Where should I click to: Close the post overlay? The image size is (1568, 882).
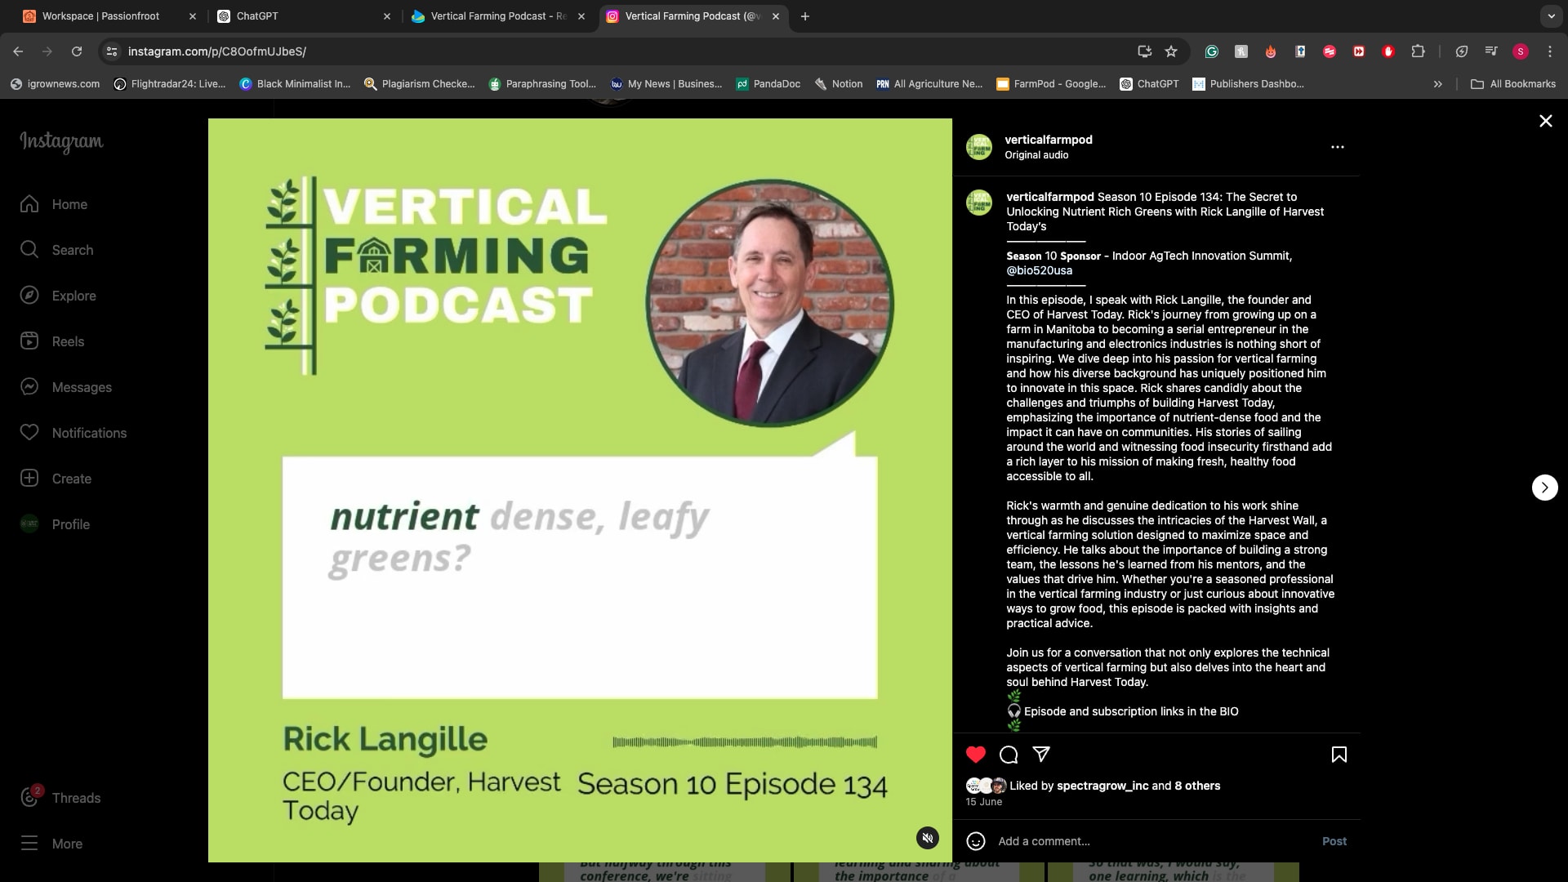click(x=1546, y=121)
